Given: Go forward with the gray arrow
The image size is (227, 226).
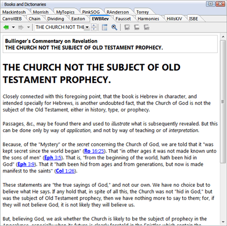Looking at the screenshot, I should 21,27.
